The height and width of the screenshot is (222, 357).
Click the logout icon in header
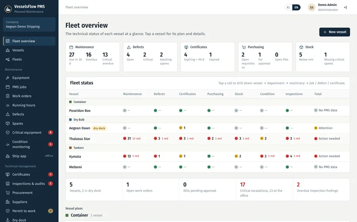tap(345, 8)
